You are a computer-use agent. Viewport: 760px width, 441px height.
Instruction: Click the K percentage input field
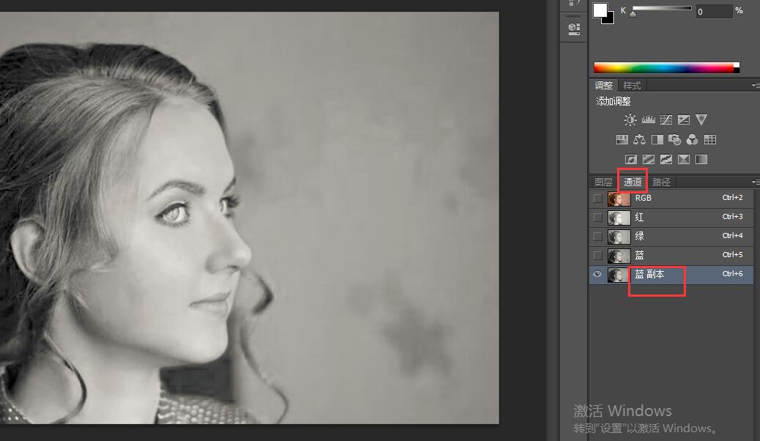point(713,11)
